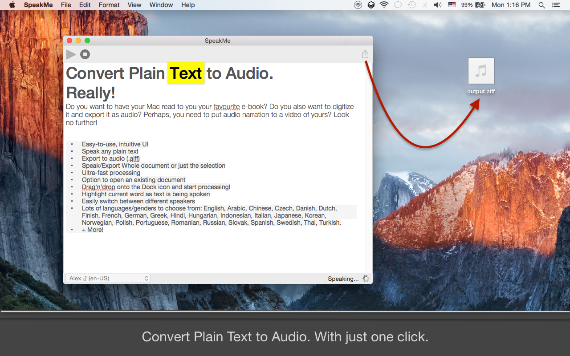The height and width of the screenshot is (356, 570).
Task: Click the word "Audio." in the heading
Action: point(249,73)
